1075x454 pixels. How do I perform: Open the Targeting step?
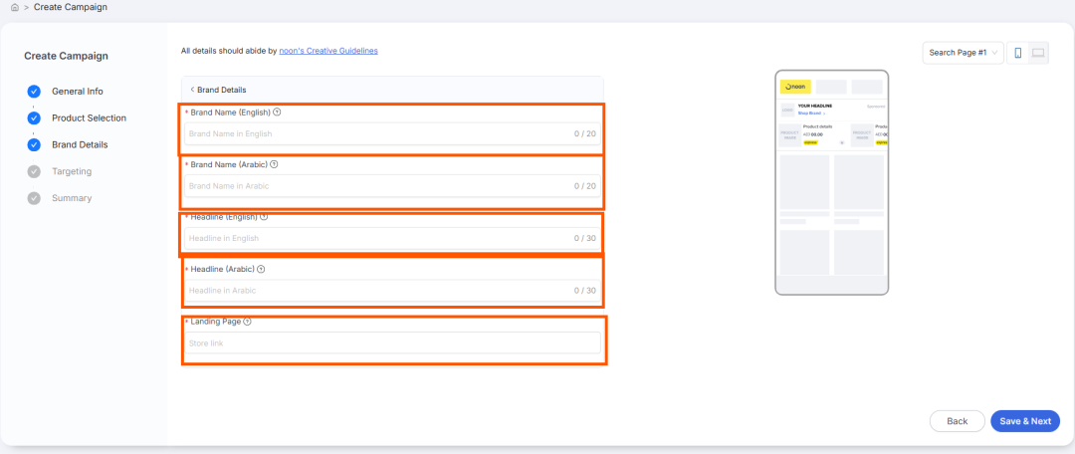72,171
